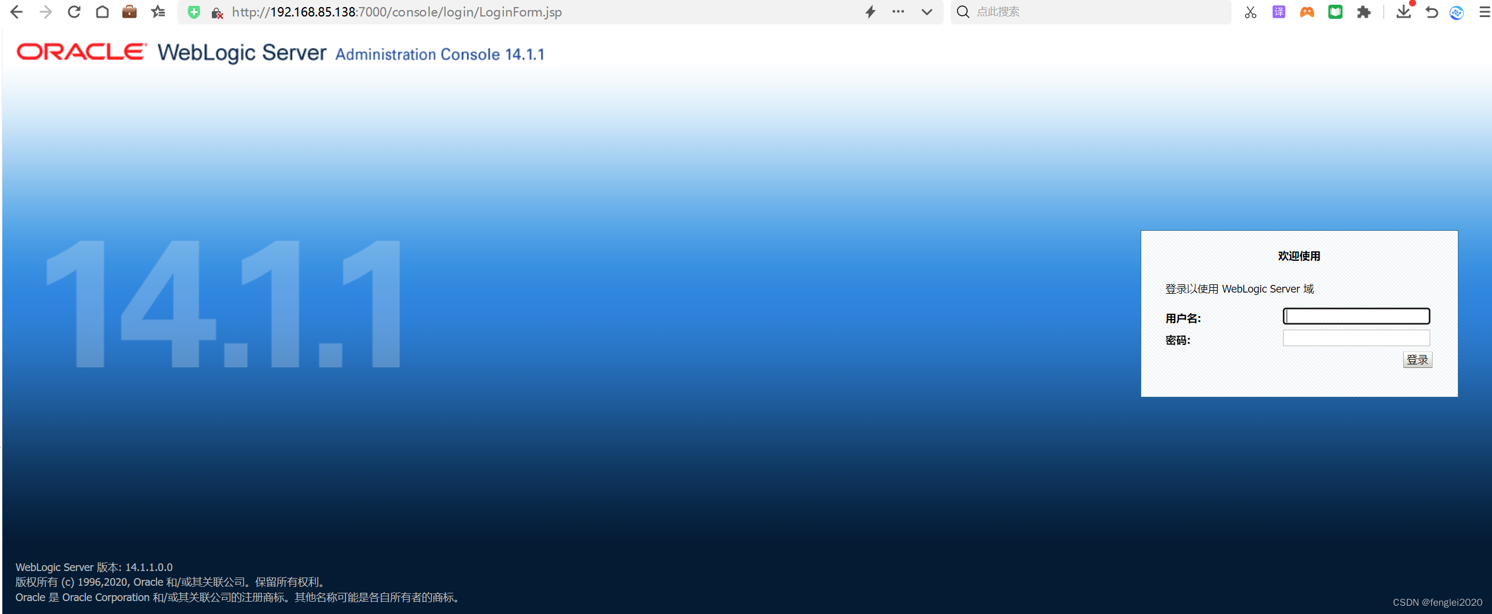The image size is (1492, 614).
Task: Open the extensions puzzle icon
Action: point(1364,12)
